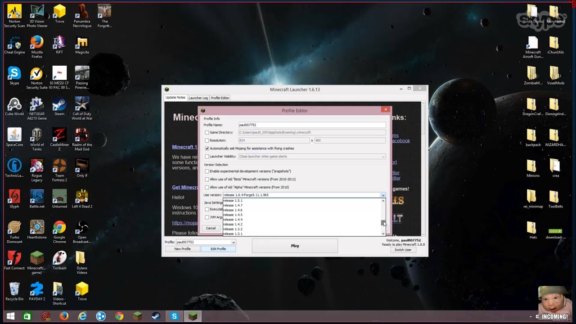Select the World of Tanks desktop icon
The image size is (576, 324).
(37, 139)
